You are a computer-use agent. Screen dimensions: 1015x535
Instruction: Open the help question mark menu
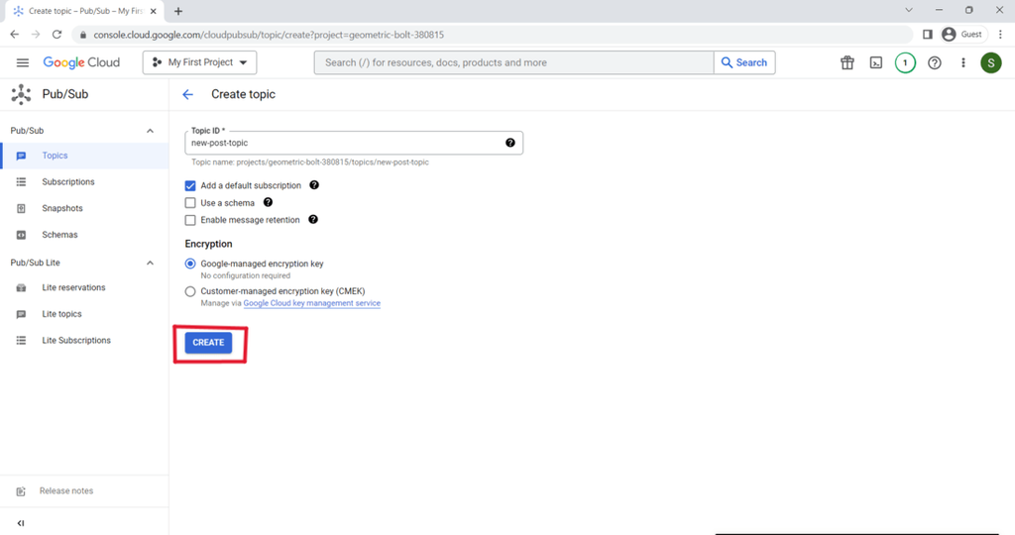(x=934, y=62)
